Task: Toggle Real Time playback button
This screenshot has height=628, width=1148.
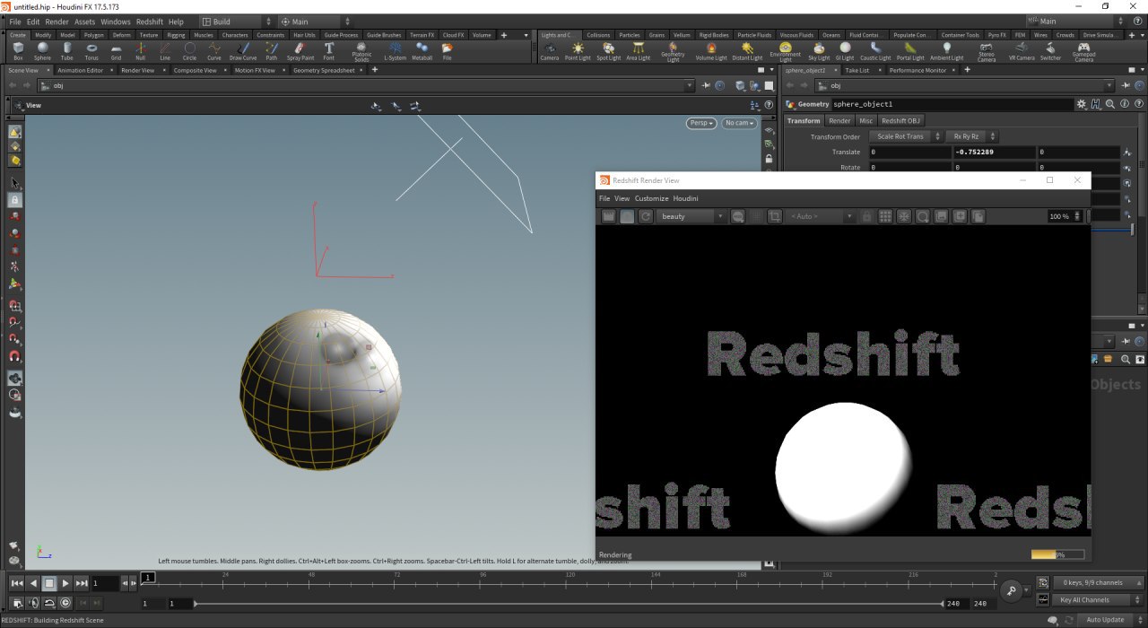Action: [x=65, y=603]
